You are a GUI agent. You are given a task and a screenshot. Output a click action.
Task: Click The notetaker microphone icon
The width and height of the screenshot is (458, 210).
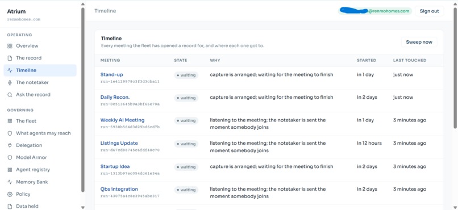(x=10, y=82)
